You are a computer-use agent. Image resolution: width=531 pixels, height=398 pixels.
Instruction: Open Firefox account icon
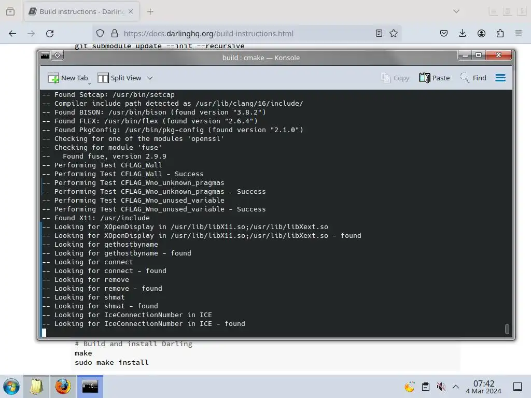click(x=481, y=33)
